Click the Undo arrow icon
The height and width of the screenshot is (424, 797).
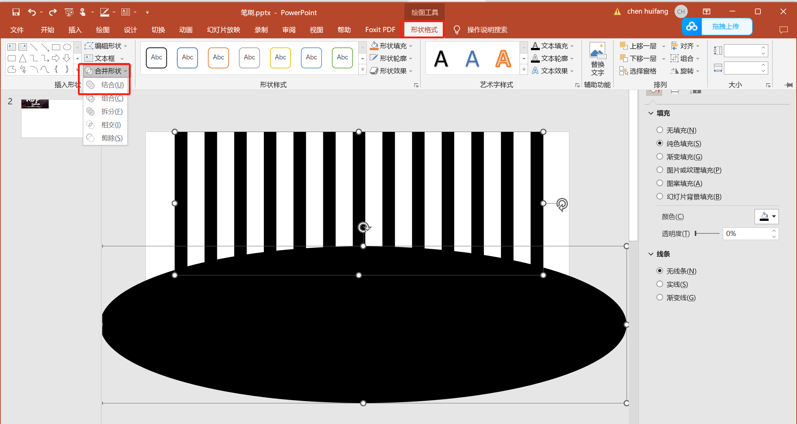tap(32, 12)
